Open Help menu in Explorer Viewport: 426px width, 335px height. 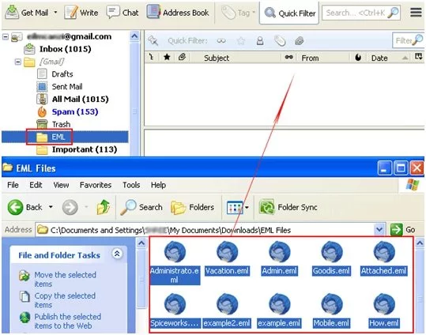click(x=158, y=185)
